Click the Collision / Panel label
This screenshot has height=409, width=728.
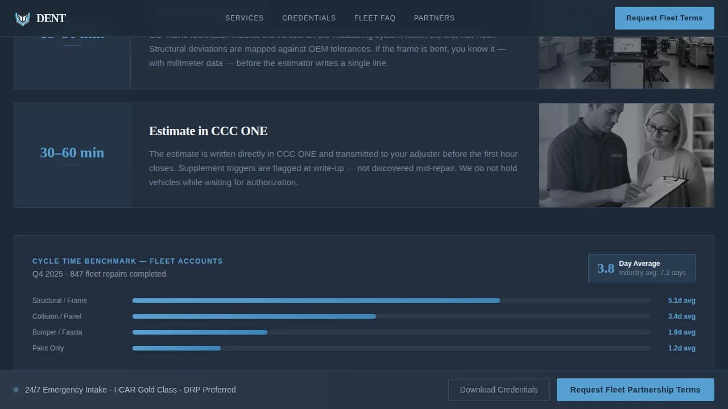tap(57, 316)
